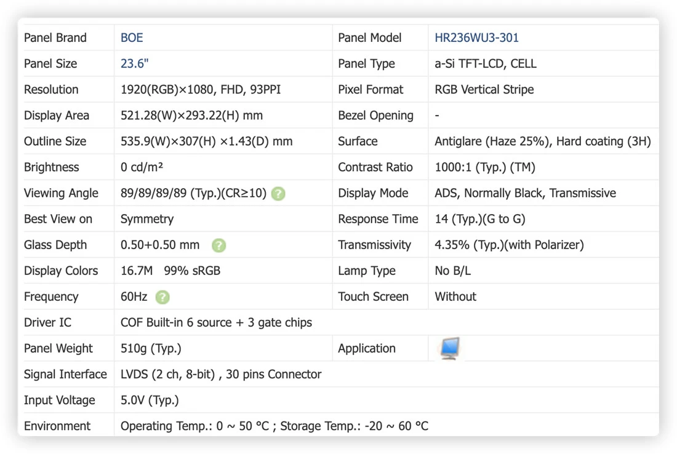Select transmissivity 4.35% (Typ.)(with Polarizer)
Viewport: 677px width, 454px height.
point(509,245)
